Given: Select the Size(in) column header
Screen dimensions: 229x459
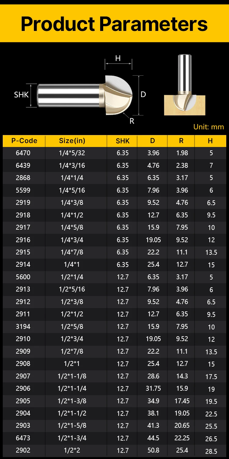Looking at the screenshot, I should (x=72, y=141).
